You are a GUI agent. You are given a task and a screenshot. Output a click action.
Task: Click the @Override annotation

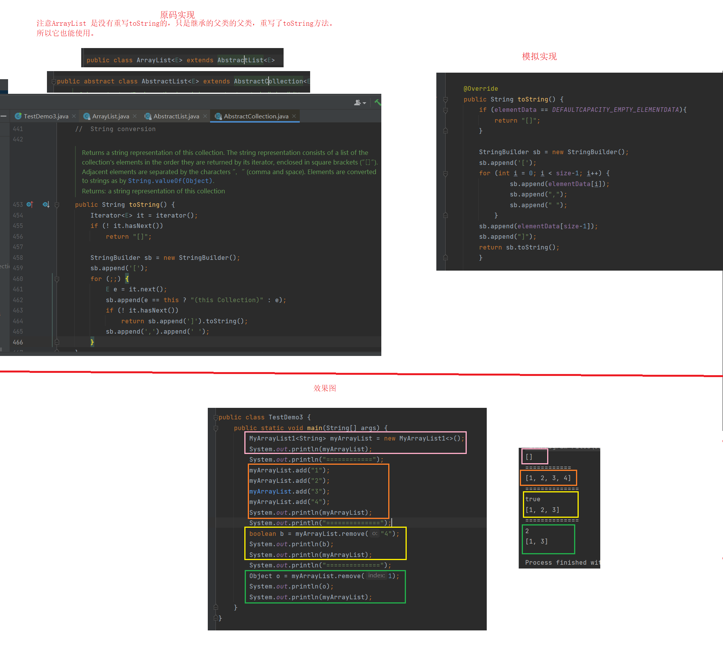[x=481, y=88]
